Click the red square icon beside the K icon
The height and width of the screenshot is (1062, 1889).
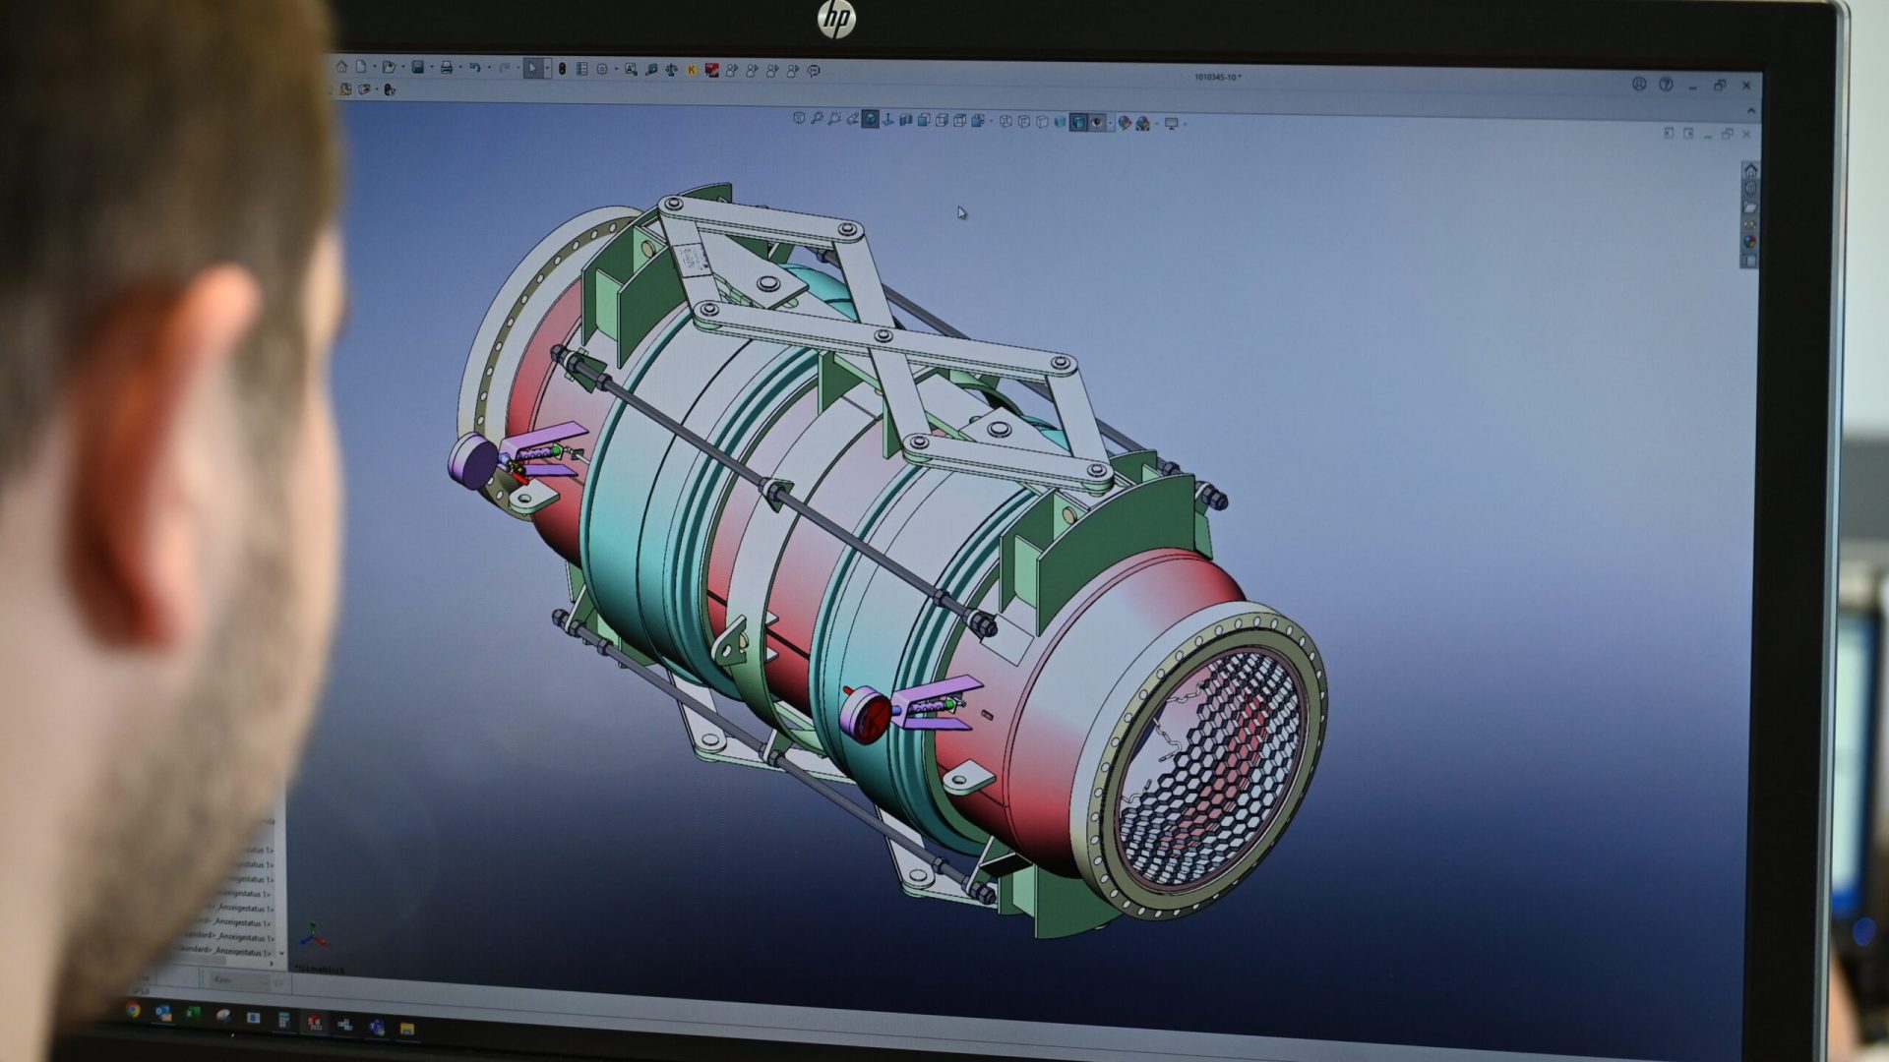coord(711,70)
